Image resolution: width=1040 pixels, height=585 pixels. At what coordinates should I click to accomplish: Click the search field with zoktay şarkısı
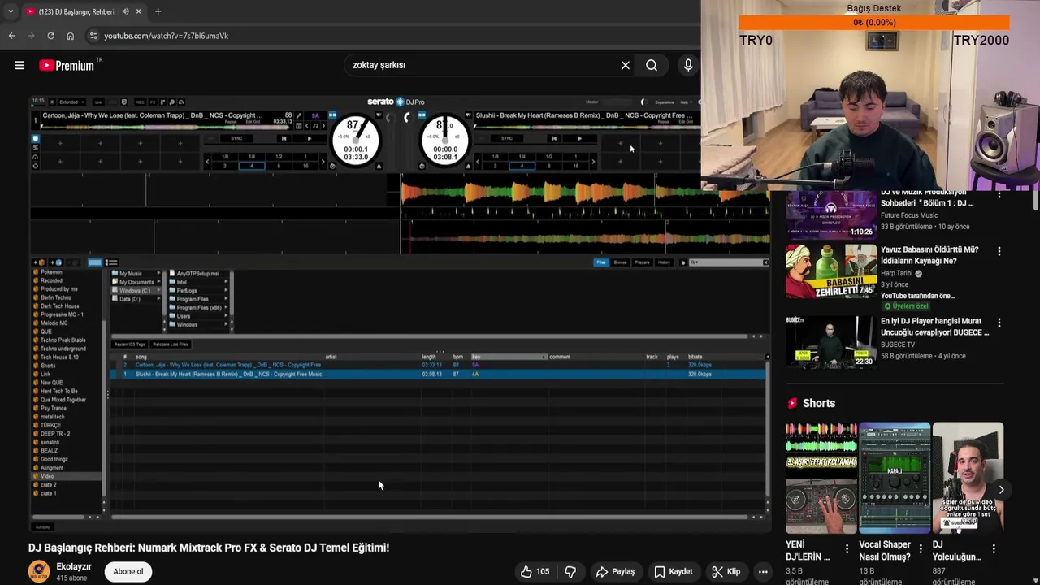coord(483,65)
